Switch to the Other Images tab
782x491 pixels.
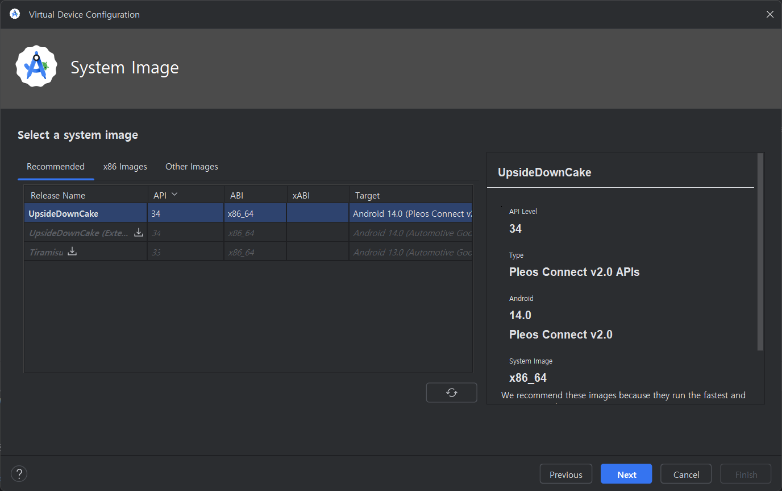(x=192, y=167)
